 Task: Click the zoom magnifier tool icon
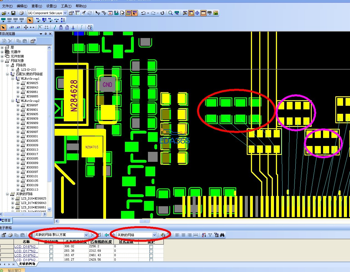click(x=170, y=13)
